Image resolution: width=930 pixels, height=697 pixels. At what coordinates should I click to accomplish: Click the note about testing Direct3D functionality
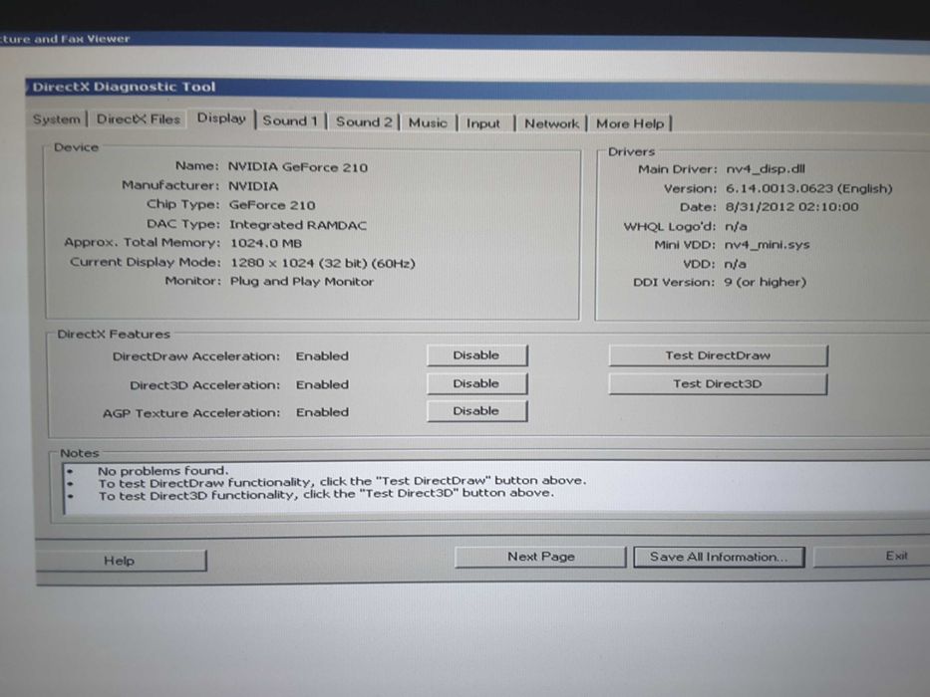click(326, 494)
